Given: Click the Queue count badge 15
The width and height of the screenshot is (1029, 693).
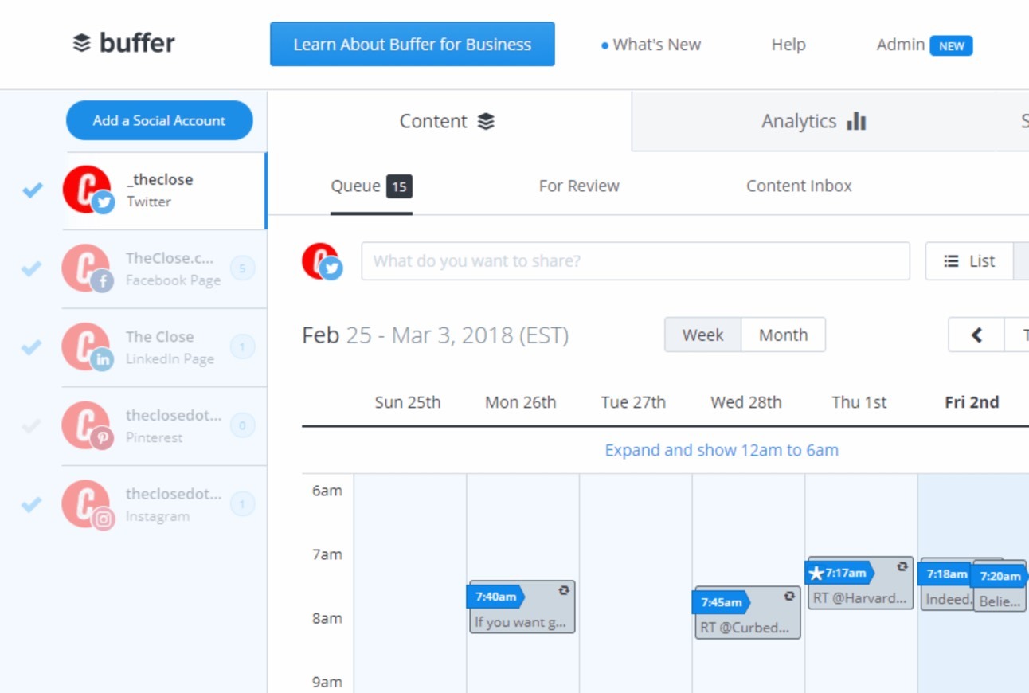Looking at the screenshot, I should click(x=399, y=187).
